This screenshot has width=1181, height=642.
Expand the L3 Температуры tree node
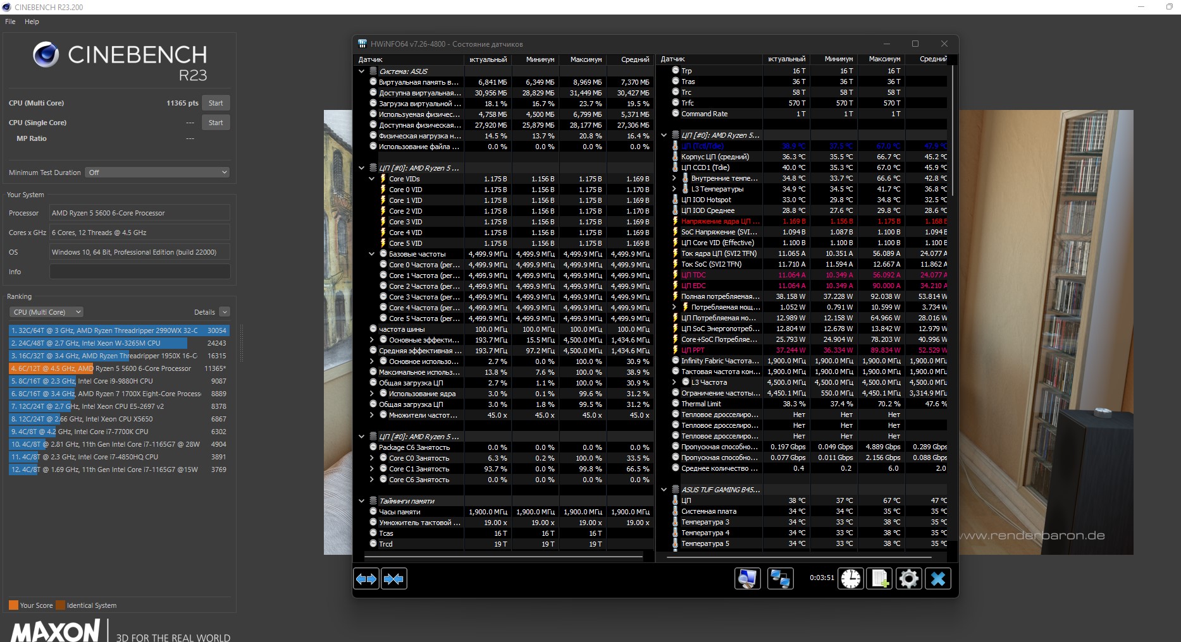(x=674, y=189)
